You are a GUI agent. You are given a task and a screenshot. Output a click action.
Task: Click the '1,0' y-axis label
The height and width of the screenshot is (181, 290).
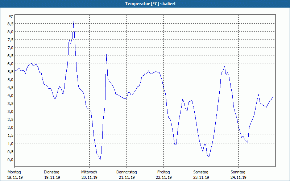[x=11, y=143]
